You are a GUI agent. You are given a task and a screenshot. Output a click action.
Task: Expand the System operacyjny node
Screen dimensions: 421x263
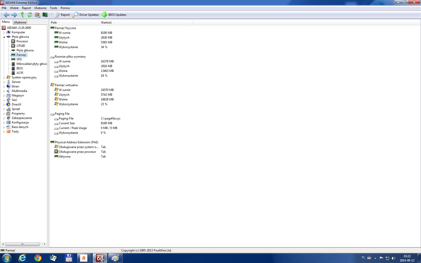pyautogui.click(x=4, y=78)
